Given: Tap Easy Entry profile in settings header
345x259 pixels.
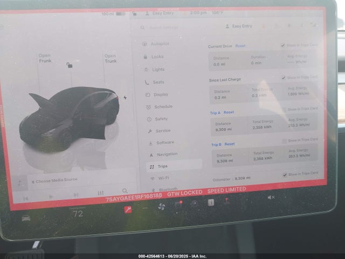Looking at the screenshot, I should (x=239, y=26).
